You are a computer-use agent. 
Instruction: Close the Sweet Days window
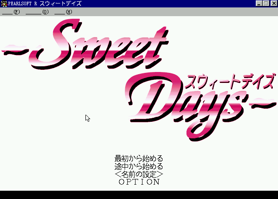coord(274,3)
